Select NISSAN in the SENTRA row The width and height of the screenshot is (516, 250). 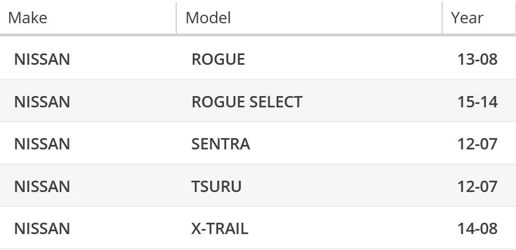pyautogui.click(x=42, y=144)
